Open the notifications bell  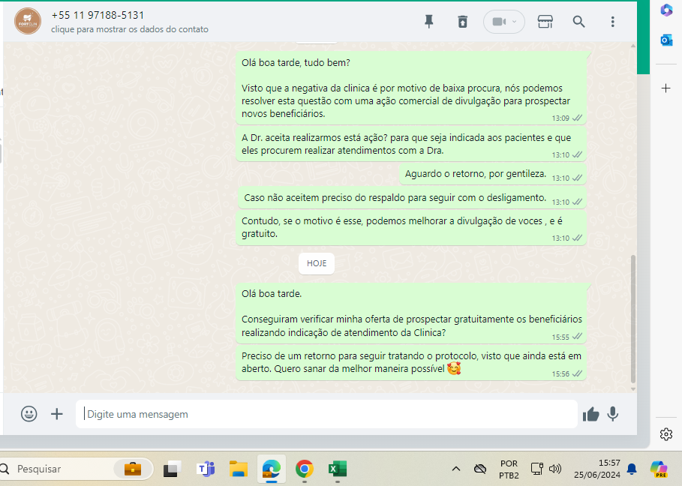point(632,469)
